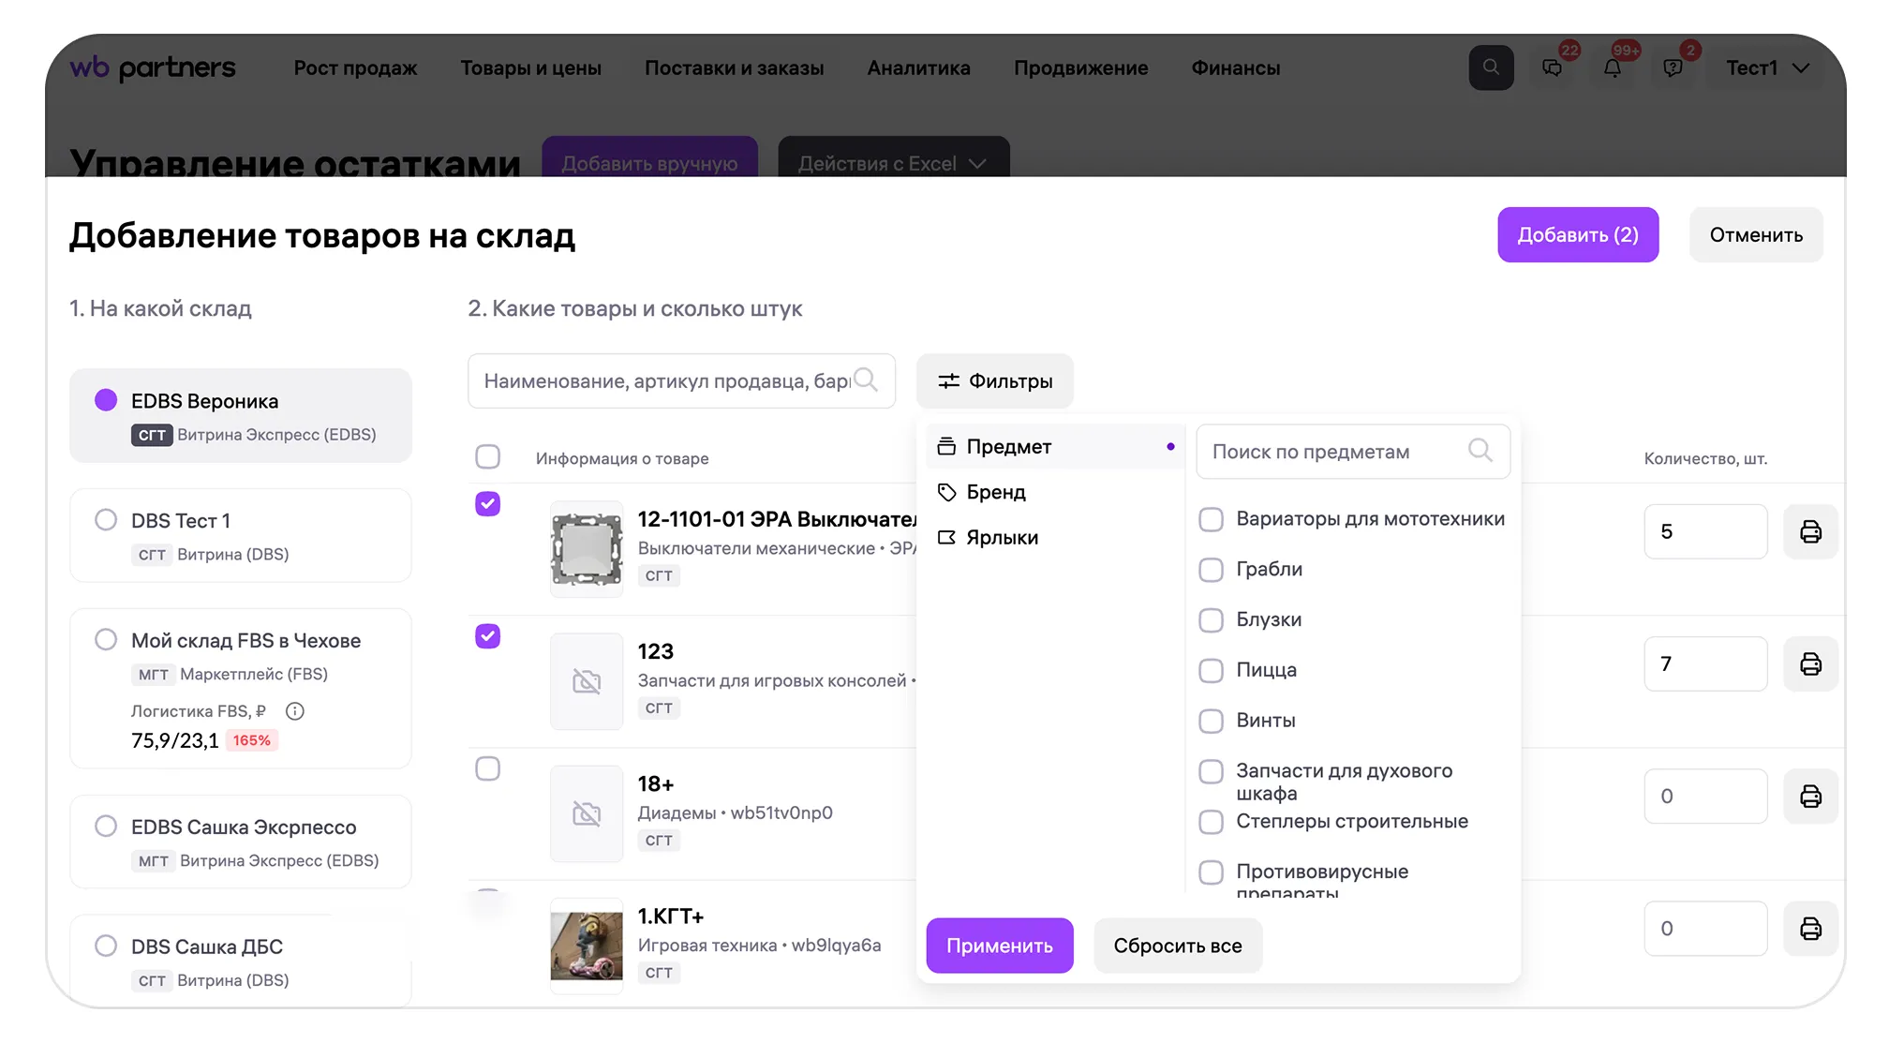Click the search icon in top header

1490,67
